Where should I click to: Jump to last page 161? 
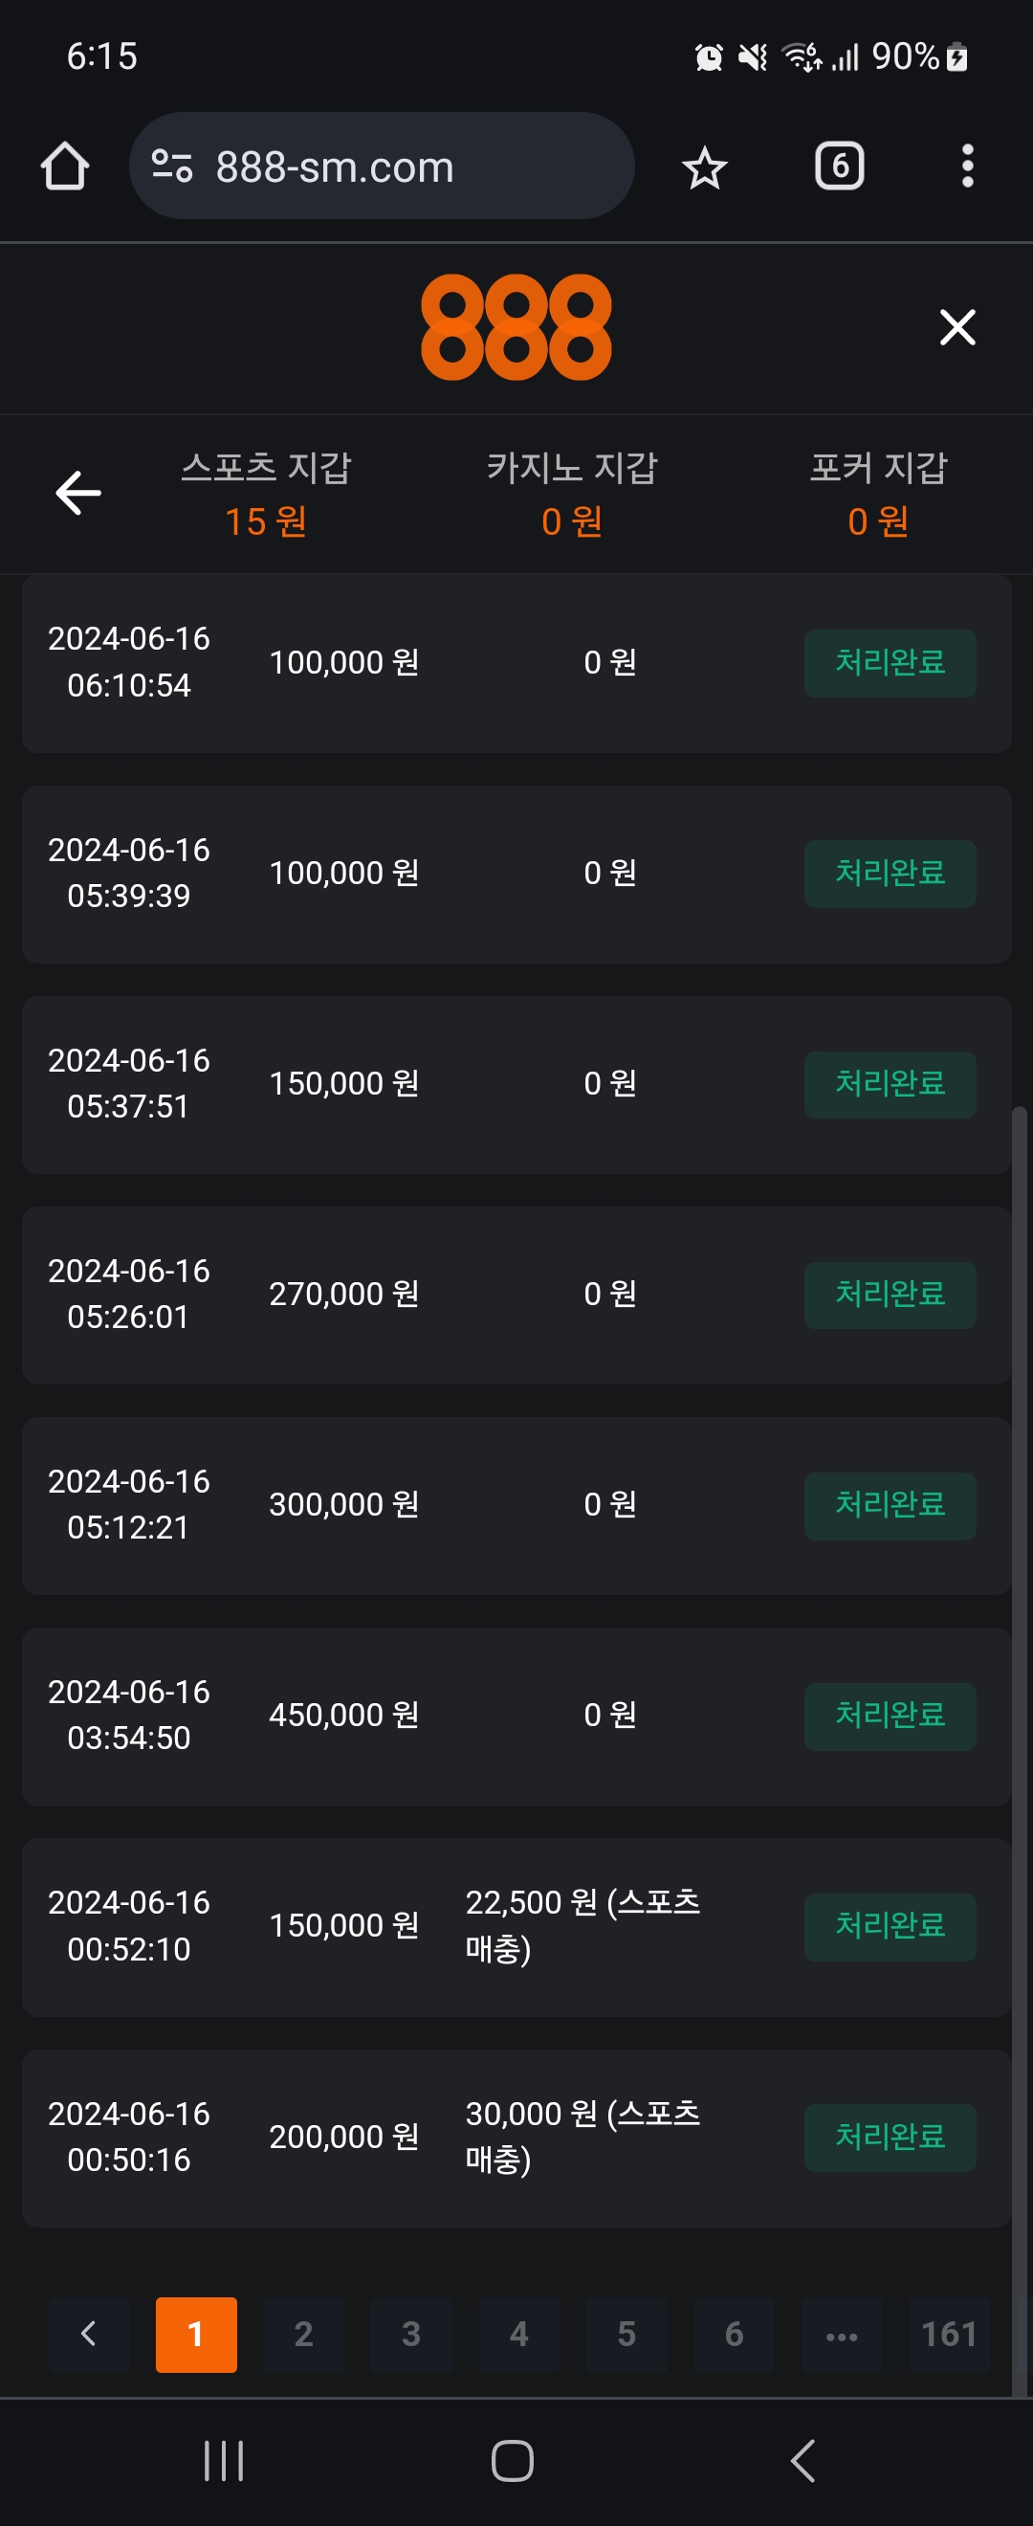pos(949,2334)
